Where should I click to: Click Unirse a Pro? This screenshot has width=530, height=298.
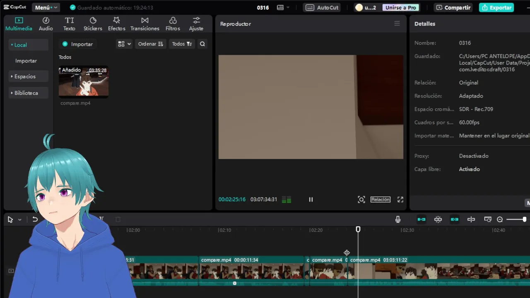click(x=400, y=7)
